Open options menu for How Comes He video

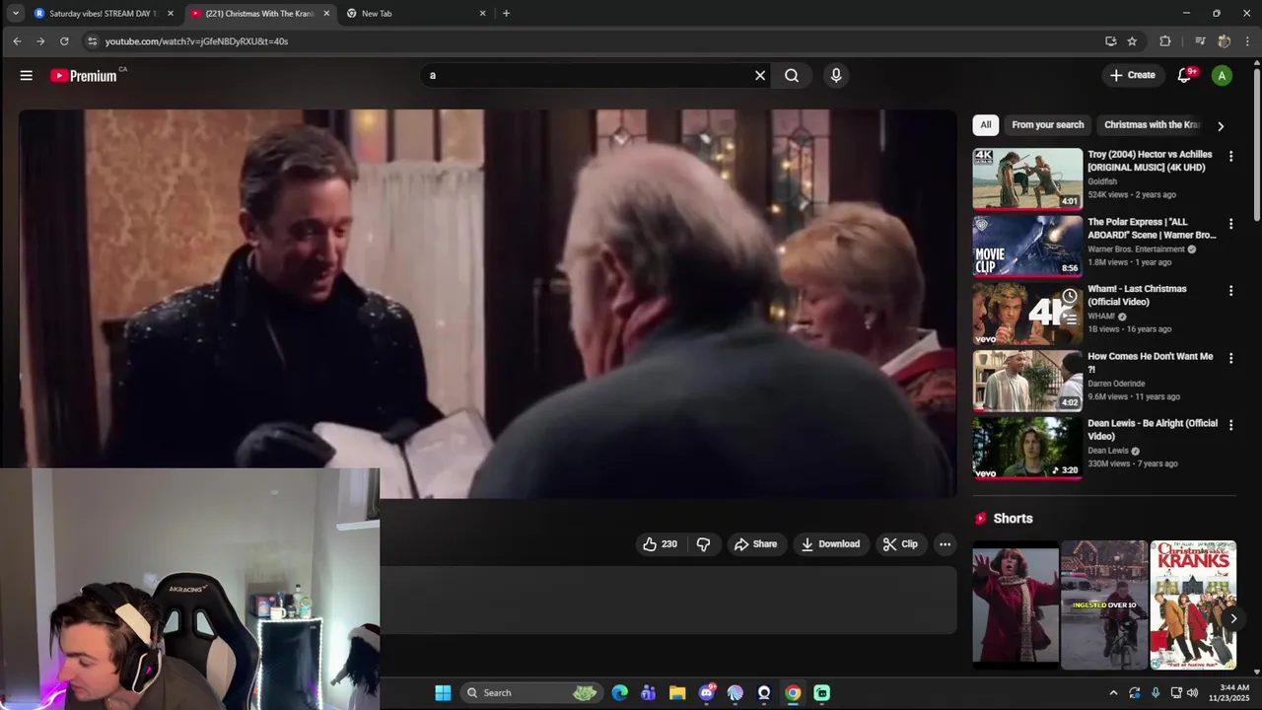tap(1230, 358)
